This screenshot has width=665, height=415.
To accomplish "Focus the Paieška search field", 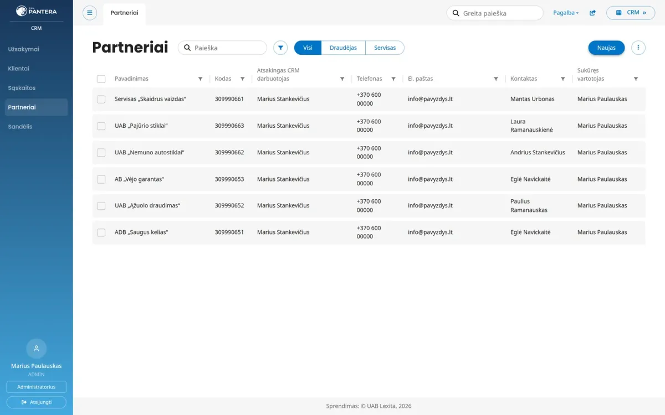I will (x=222, y=48).
